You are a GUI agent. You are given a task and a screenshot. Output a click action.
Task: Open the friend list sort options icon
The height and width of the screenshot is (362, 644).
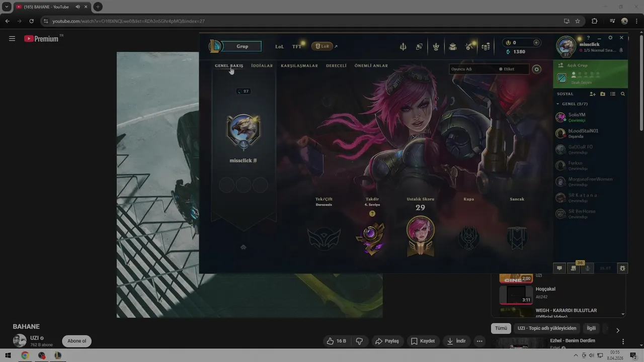[x=613, y=94]
